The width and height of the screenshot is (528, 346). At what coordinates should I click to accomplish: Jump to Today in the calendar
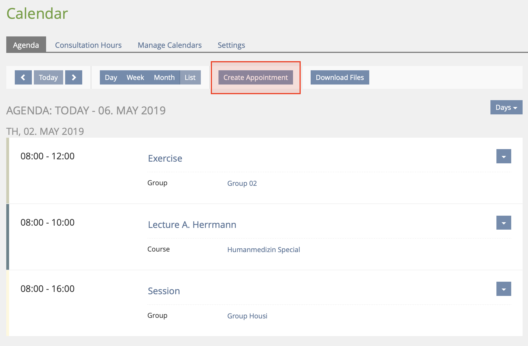pos(48,77)
